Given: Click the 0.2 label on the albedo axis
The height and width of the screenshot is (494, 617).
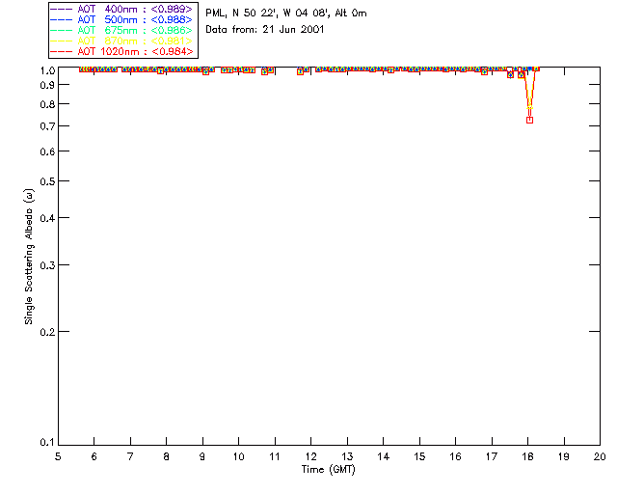Looking at the screenshot, I should point(47,332).
